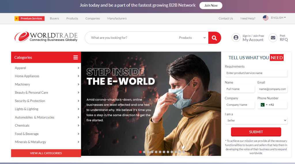Open the Manufacturers menu item
The height and width of the screenshot is (164, 295).
pos(117,18)
